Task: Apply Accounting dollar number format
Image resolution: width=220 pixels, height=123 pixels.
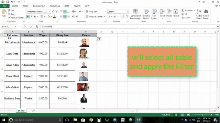Action: click(x=109, y=17)
